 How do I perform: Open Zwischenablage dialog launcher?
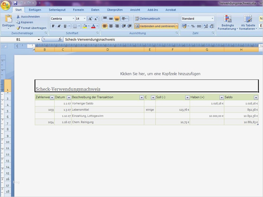pyautogui.click(x=46, y=33)
